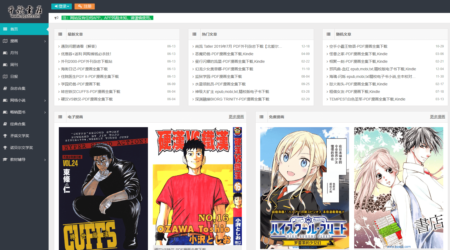Viewport: 450px width, 250px height.
Task: Open 幻龙少女奥菲娜-PDF漫画全集下载 article
Action: [x=224, y=69]
